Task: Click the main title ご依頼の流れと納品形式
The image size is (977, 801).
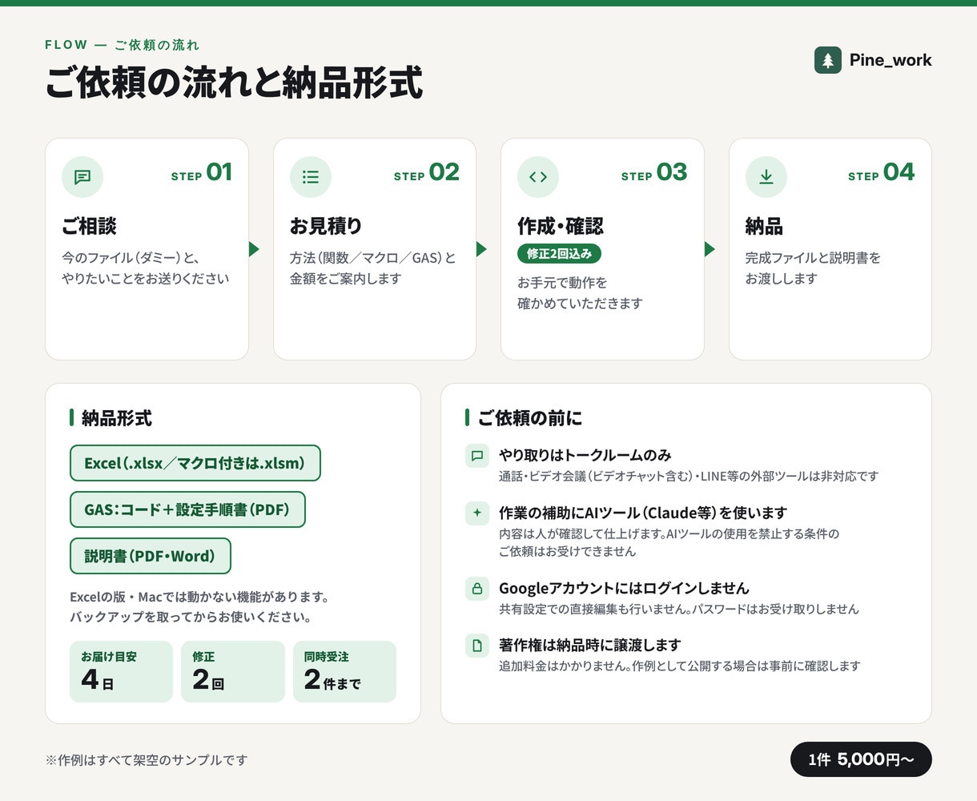Action: tap(234, 83)
